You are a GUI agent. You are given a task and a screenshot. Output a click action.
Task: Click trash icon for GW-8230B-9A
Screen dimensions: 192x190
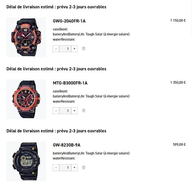tap(84, 168)
